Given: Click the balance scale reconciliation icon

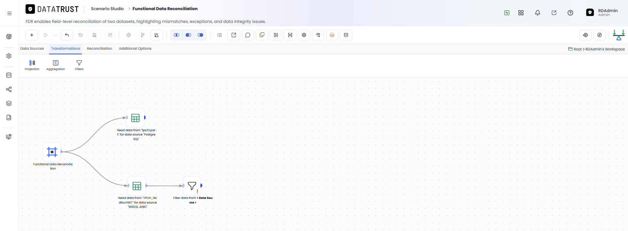Looking at the screenshot, I should [619, 35].
